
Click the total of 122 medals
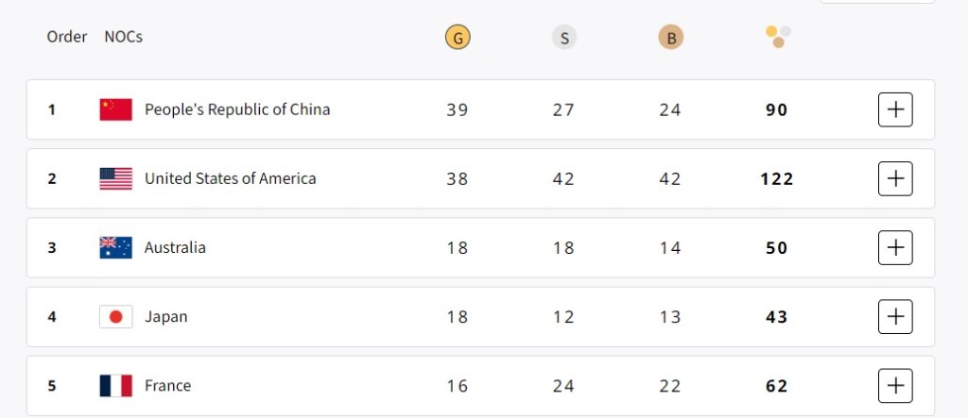click(777, 179)
